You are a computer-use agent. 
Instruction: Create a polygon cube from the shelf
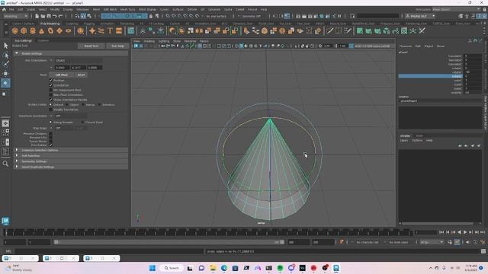tap(24, 30)
